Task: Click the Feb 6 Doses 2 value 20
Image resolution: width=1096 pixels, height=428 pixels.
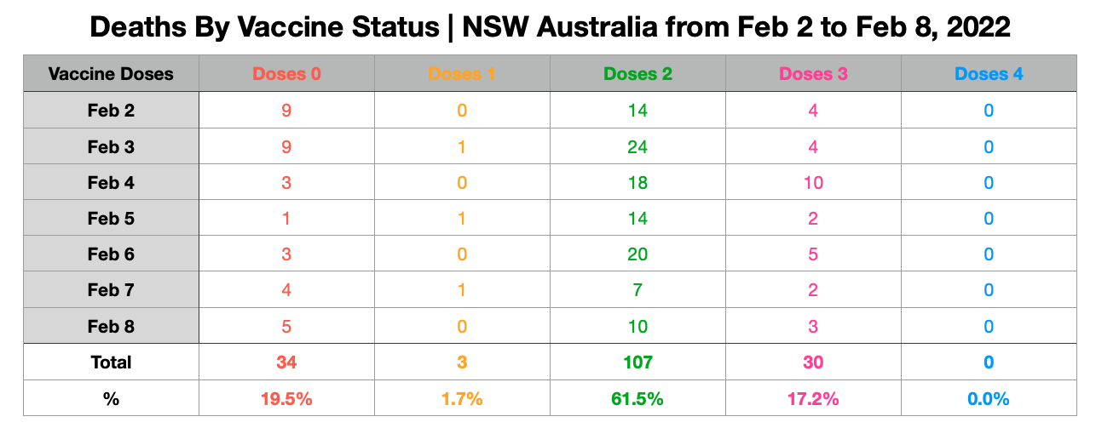Action: 637,254
